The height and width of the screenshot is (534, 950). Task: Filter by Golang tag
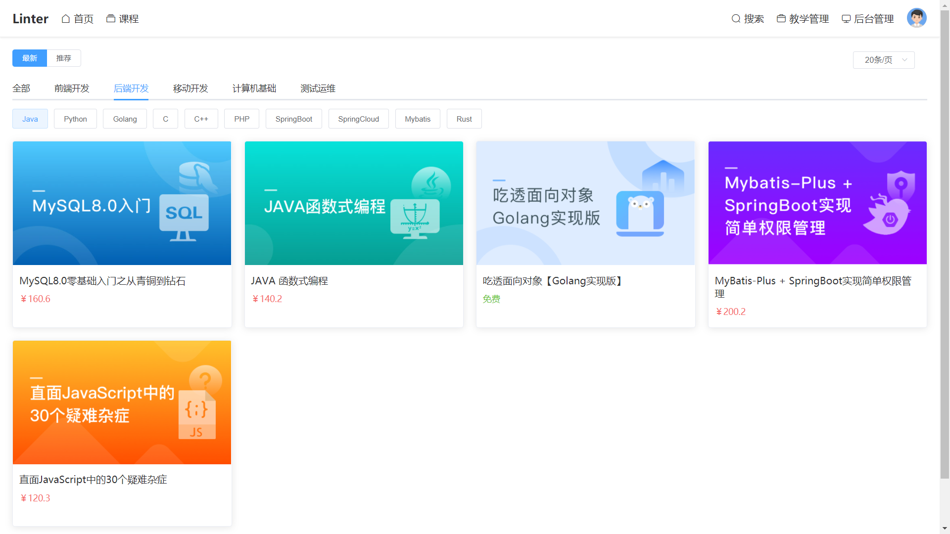(x=125, y=119)
